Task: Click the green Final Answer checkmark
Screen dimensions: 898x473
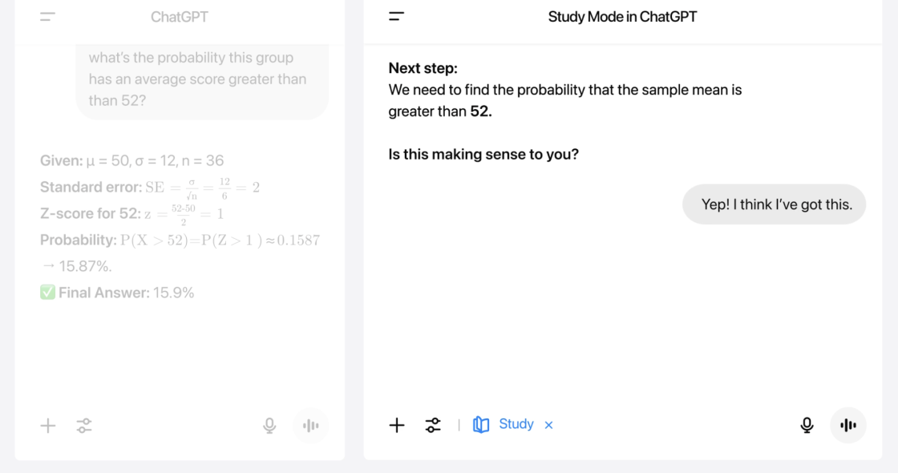Action: pyautogui.click(x=47, y=293)
